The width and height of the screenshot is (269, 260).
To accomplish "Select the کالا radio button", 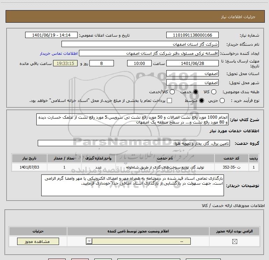I will (214, 92).
